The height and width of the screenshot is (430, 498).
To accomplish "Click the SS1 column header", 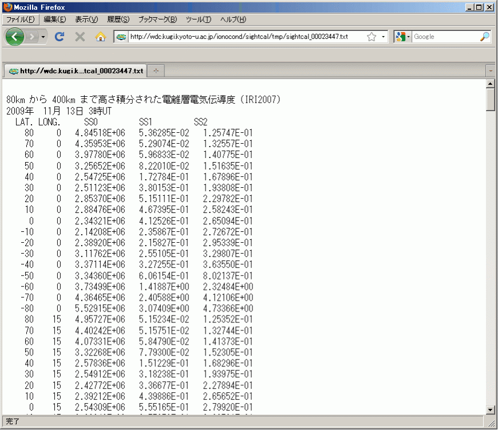I will [x=145, y=122].
